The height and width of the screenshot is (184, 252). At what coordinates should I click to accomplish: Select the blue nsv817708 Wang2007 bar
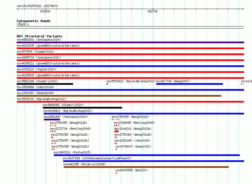click(x=189, y=84)
